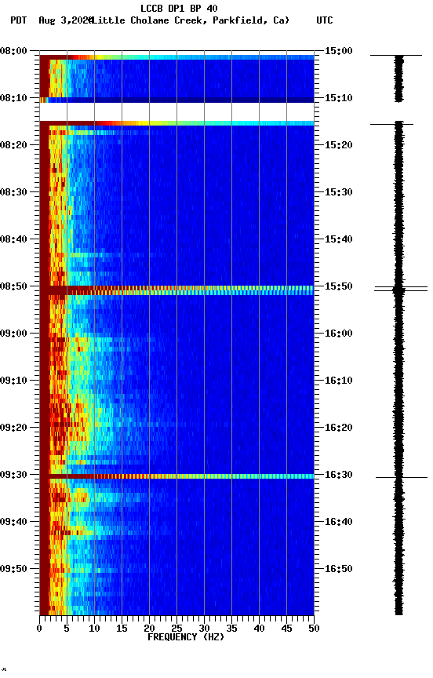Viewport: 433px width, 678px height.
Task: Click the '09:40' PDT time label
Action: pyautogui.click(x=13, y=522)
